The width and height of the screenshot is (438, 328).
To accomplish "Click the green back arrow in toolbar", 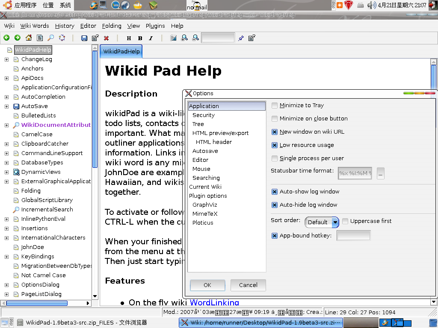I will (6, 38).
